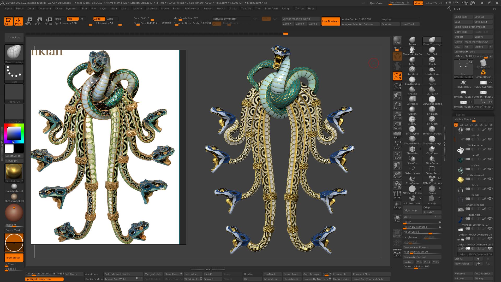Hide the black enamel subtool eye
Image resolution: width=501 pixels, height=282 pixels.
tap(490, 149)
